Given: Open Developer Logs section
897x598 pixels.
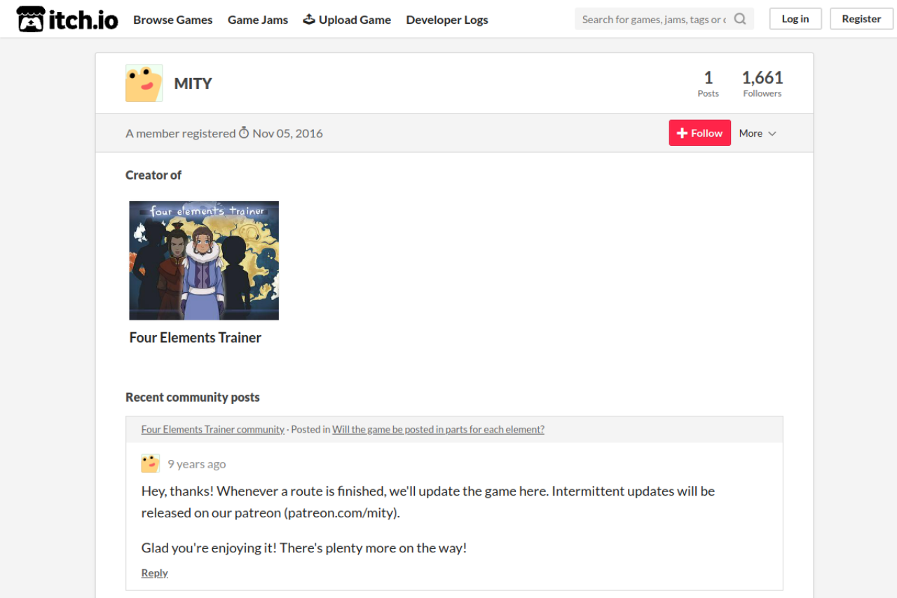Looking at the screenshot, I should click(447, 20).
